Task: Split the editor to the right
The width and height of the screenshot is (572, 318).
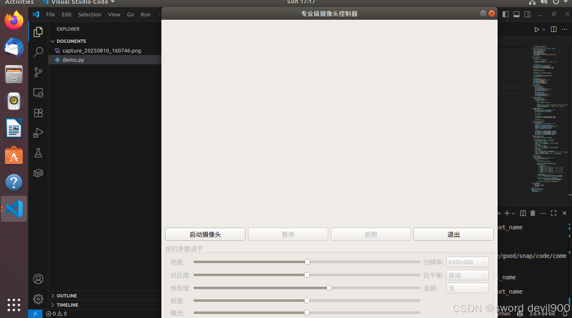Action: tap(554, 29)
